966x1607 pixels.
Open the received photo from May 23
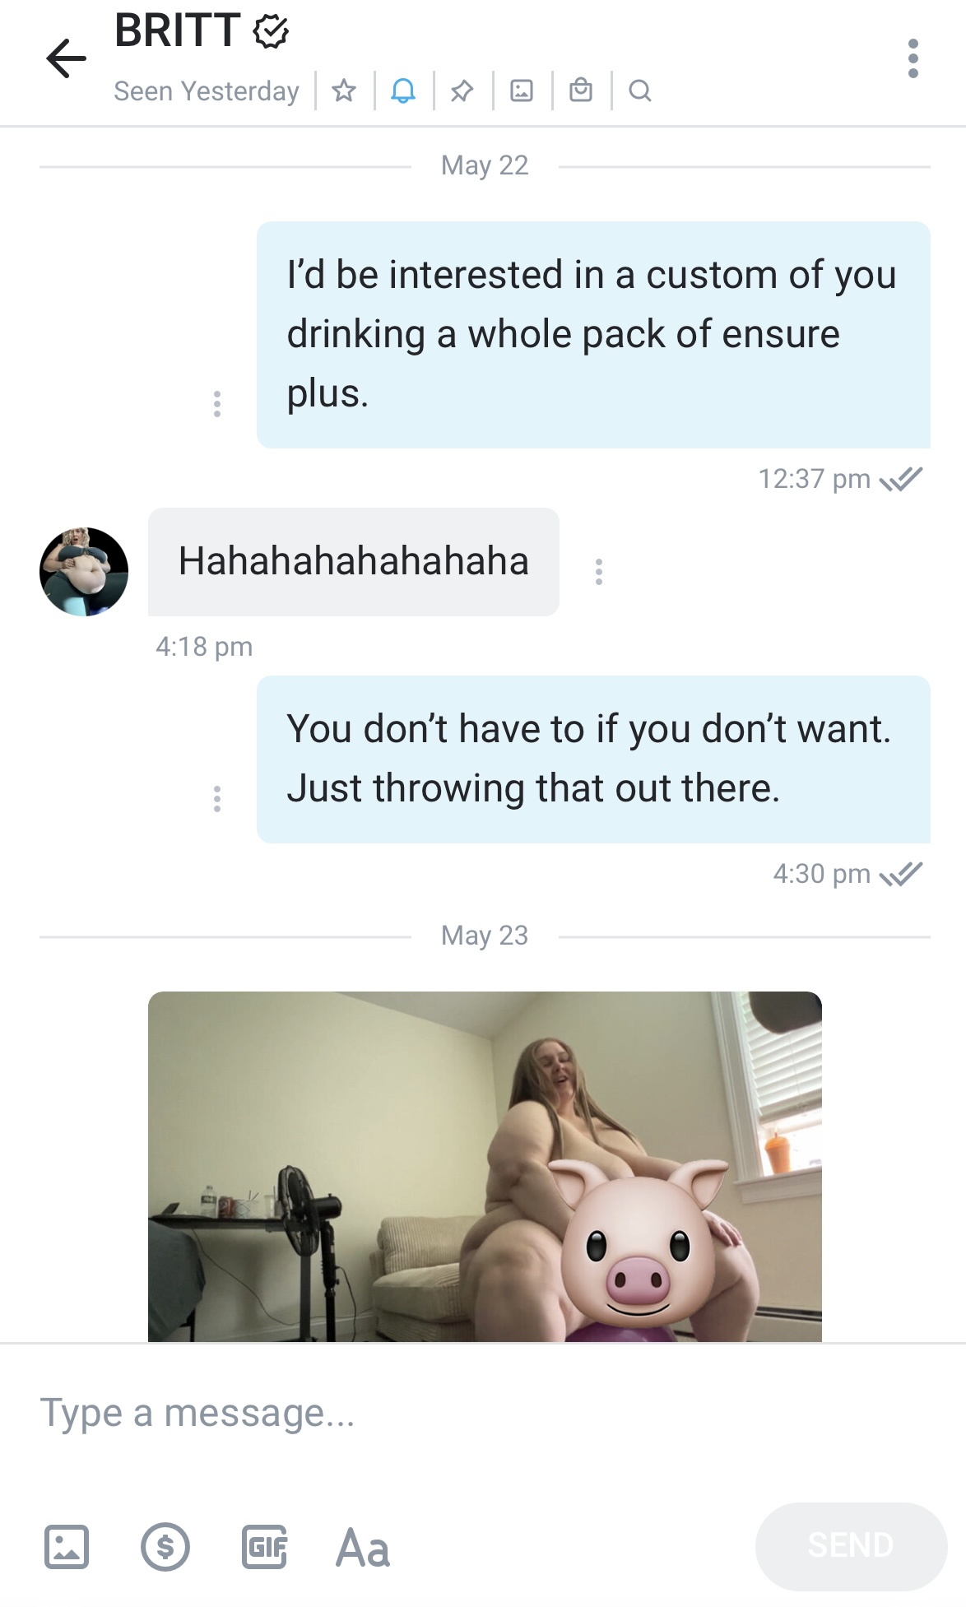click(485, 1166)
